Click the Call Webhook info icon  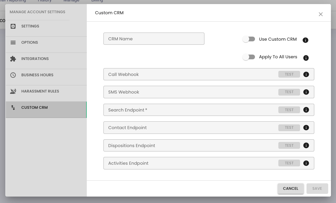click(x=306, y=74)
